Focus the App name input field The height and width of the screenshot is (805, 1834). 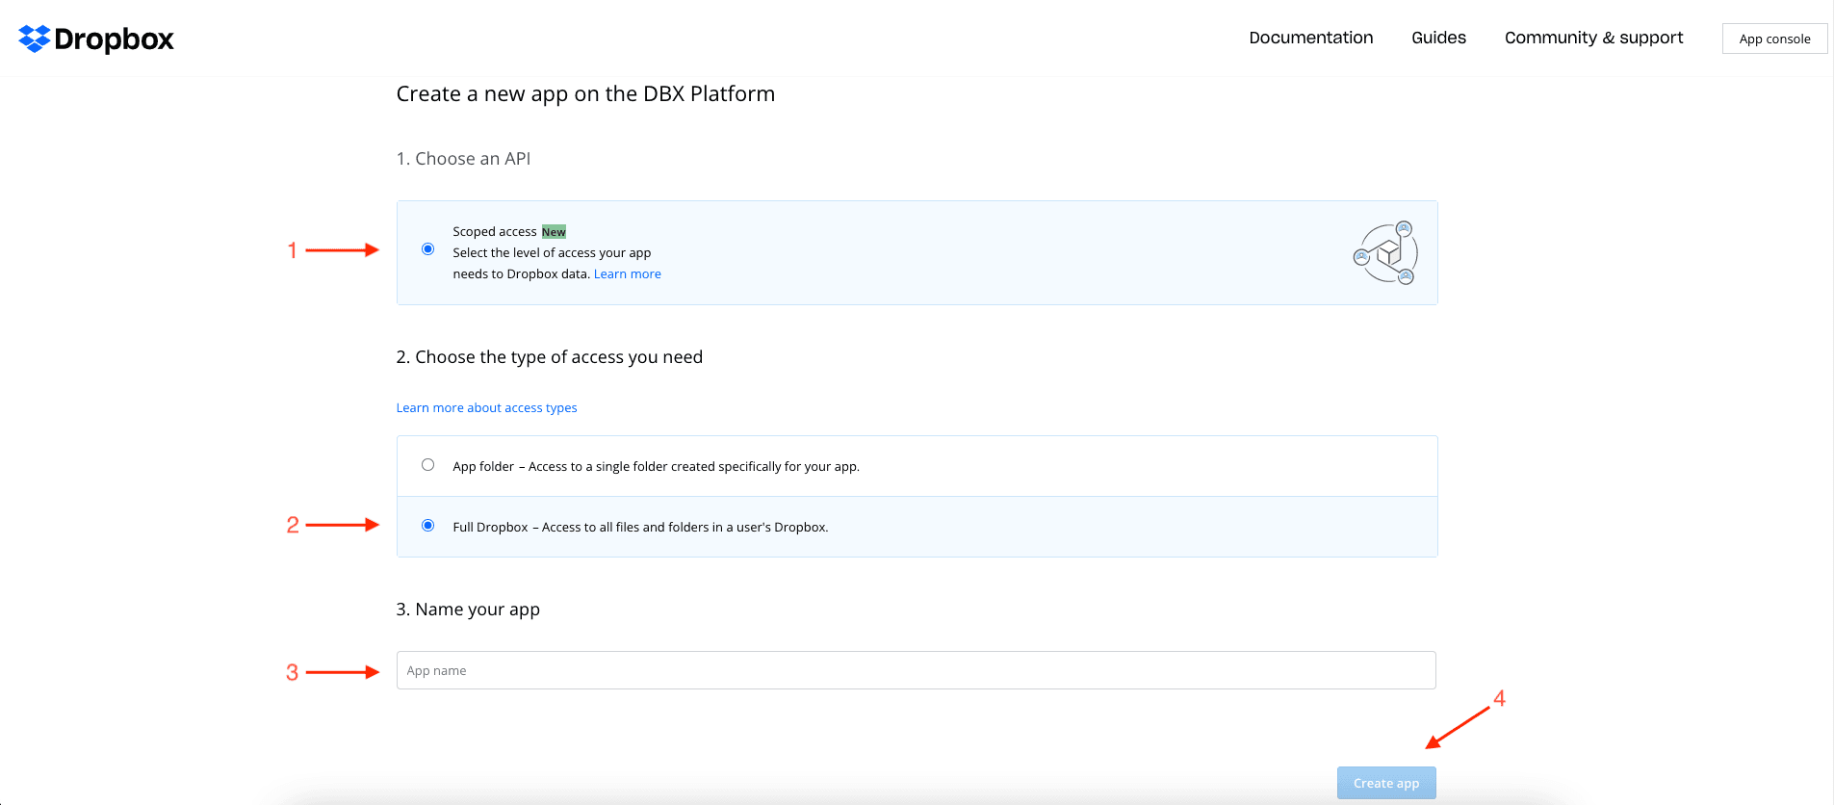pos(916,670)
